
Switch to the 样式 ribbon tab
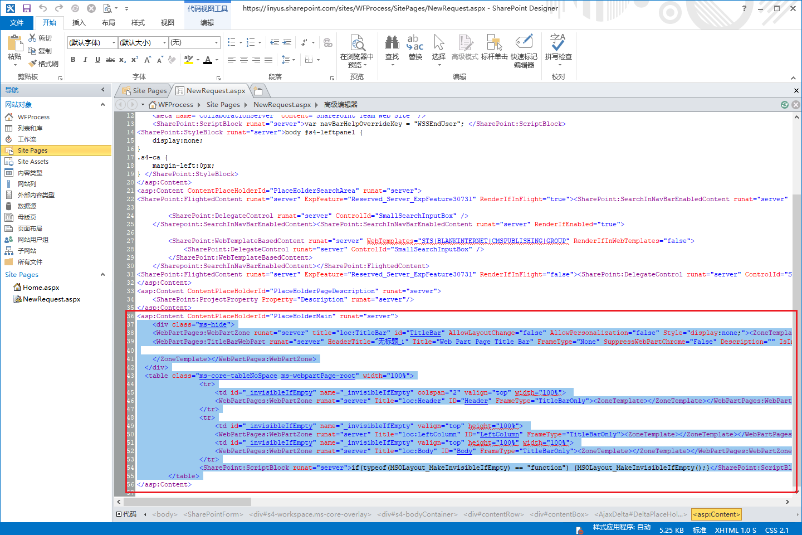pyautogui.click(x=138, y=23)
